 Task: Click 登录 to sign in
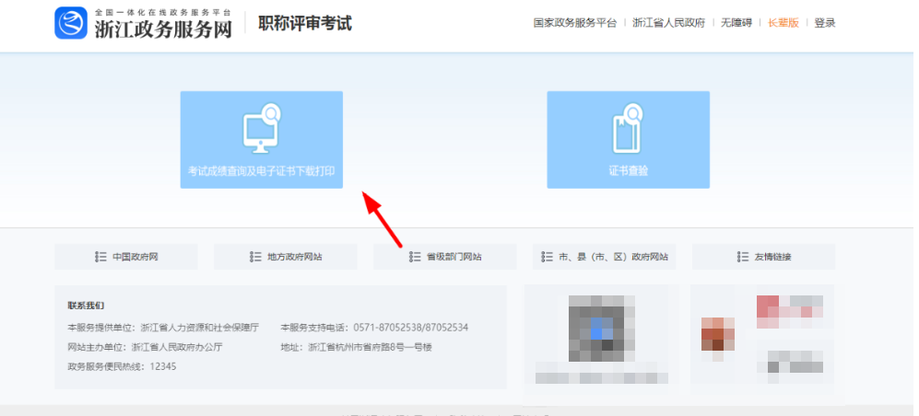tap(825, 23)
